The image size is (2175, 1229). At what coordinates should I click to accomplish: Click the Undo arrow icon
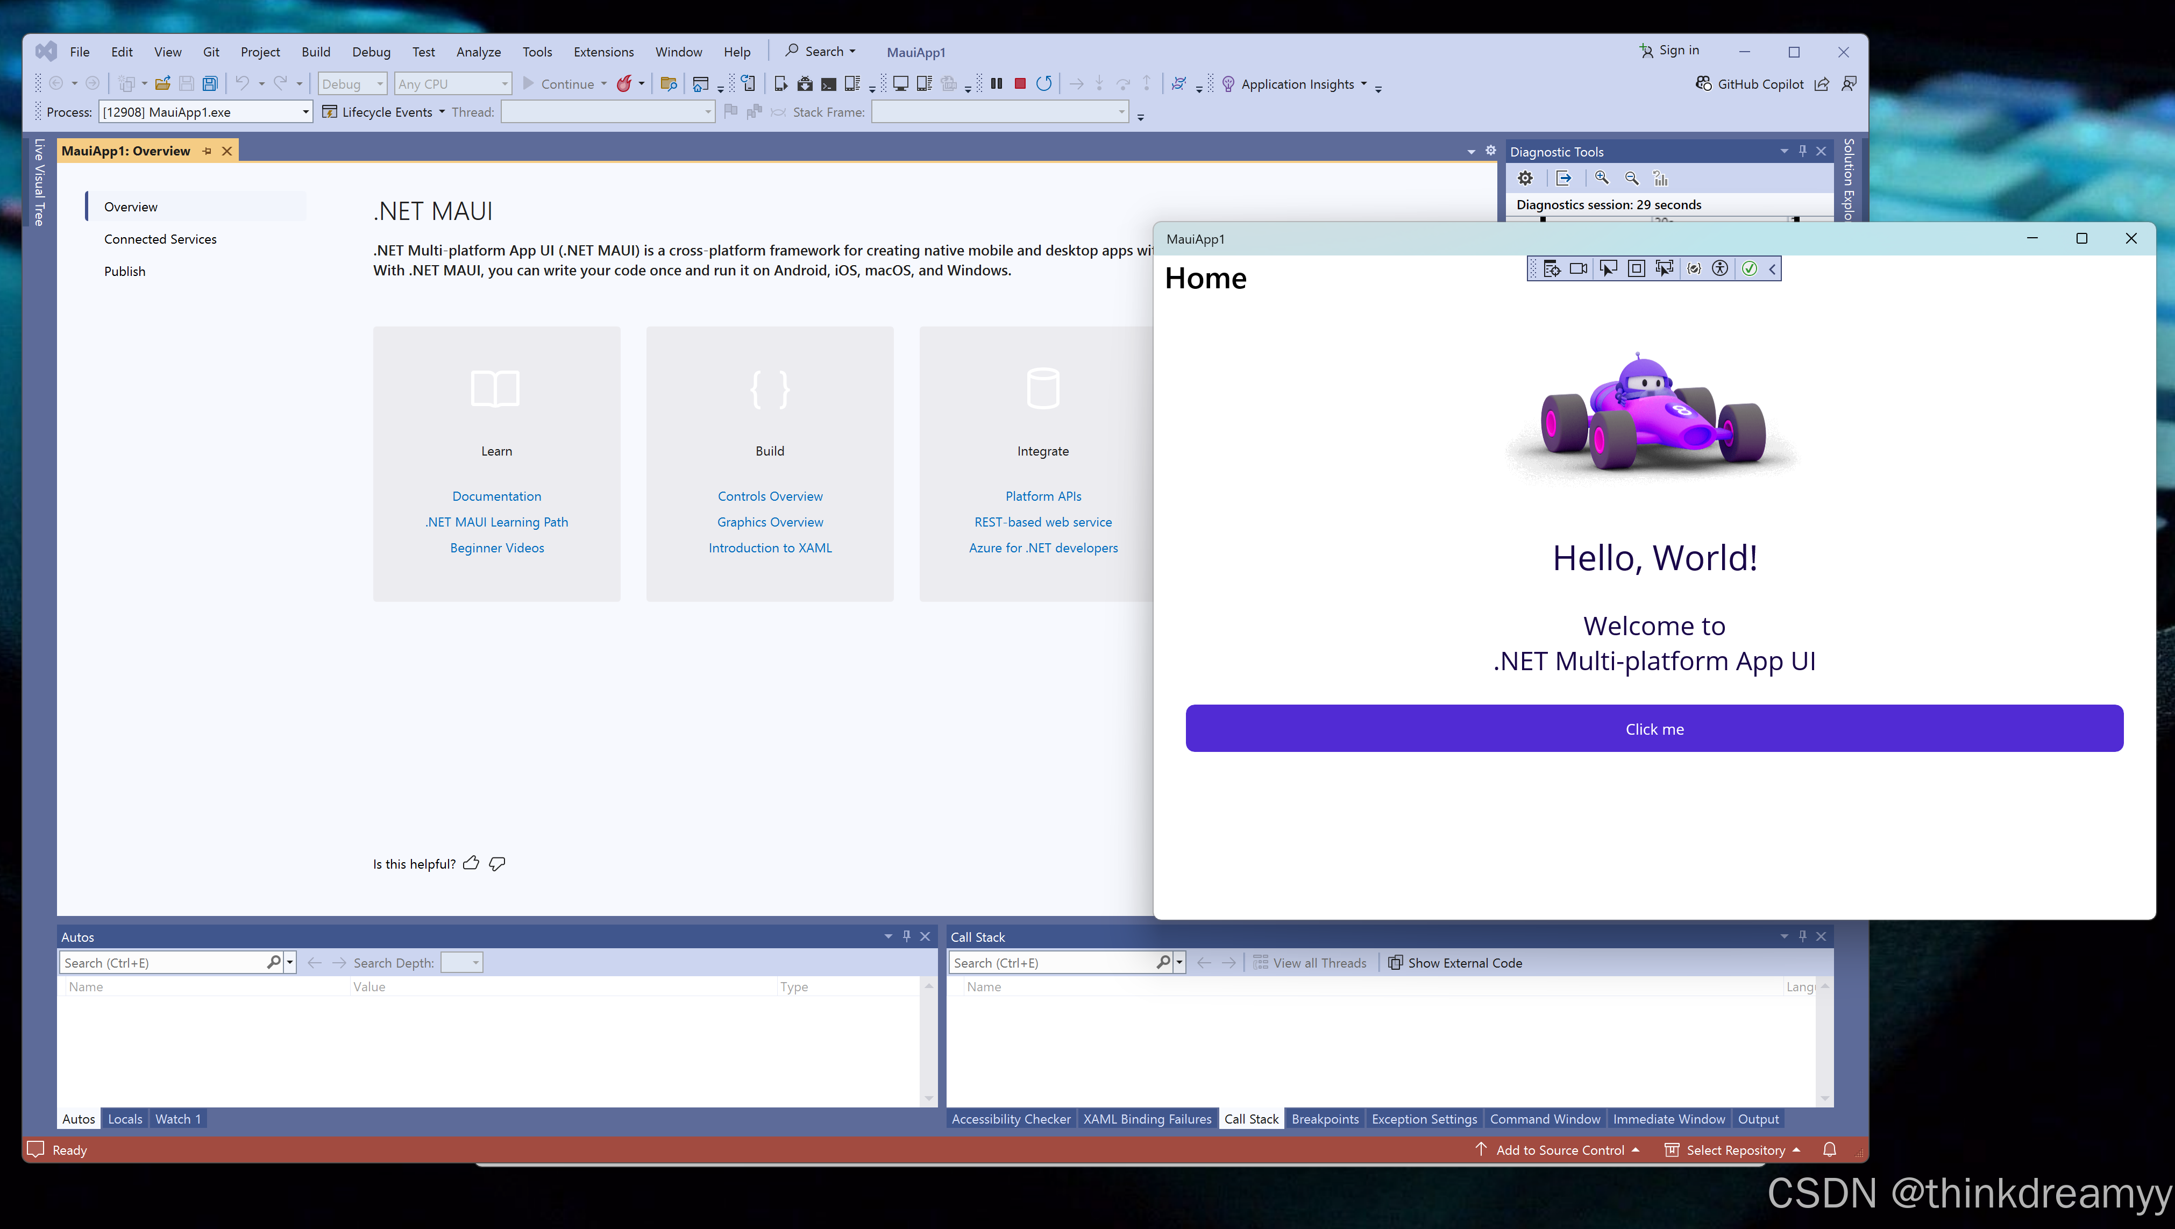(243, 83)
